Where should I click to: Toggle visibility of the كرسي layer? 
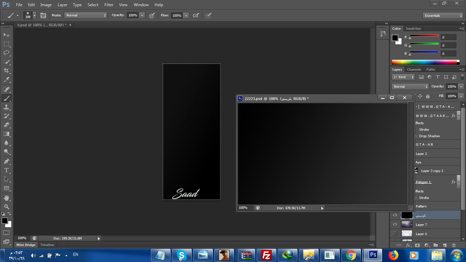click(395, 215)
